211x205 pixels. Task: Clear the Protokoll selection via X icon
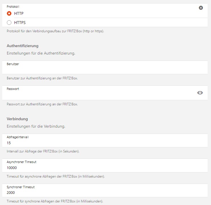tap(201, 8)
